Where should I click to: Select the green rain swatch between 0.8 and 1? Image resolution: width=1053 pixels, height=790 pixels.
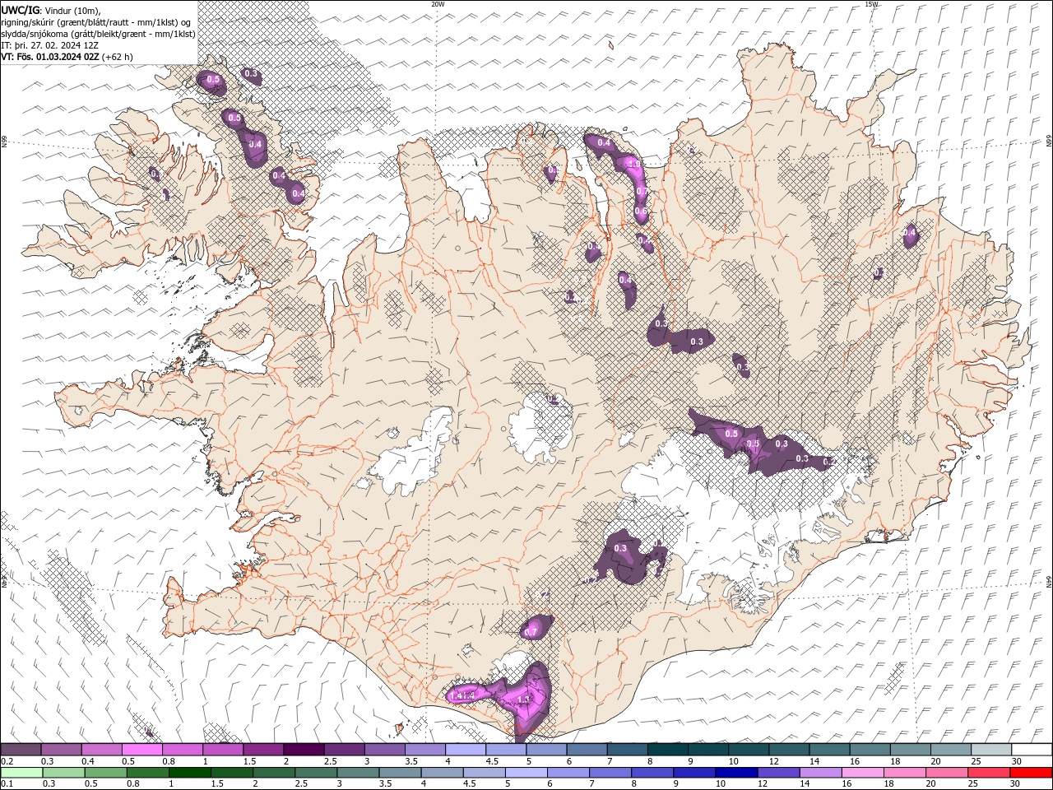click(x=147, y=773)
